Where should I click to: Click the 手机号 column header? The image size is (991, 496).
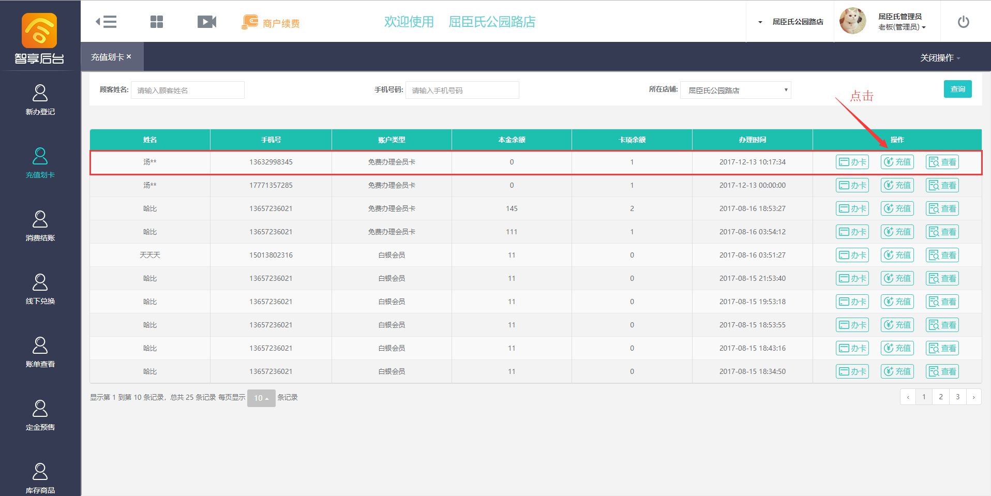[x=271, y=140]
